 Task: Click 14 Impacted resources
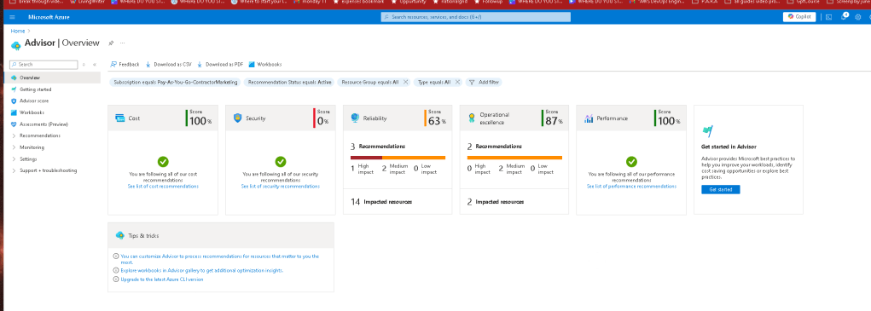point(381,202)
